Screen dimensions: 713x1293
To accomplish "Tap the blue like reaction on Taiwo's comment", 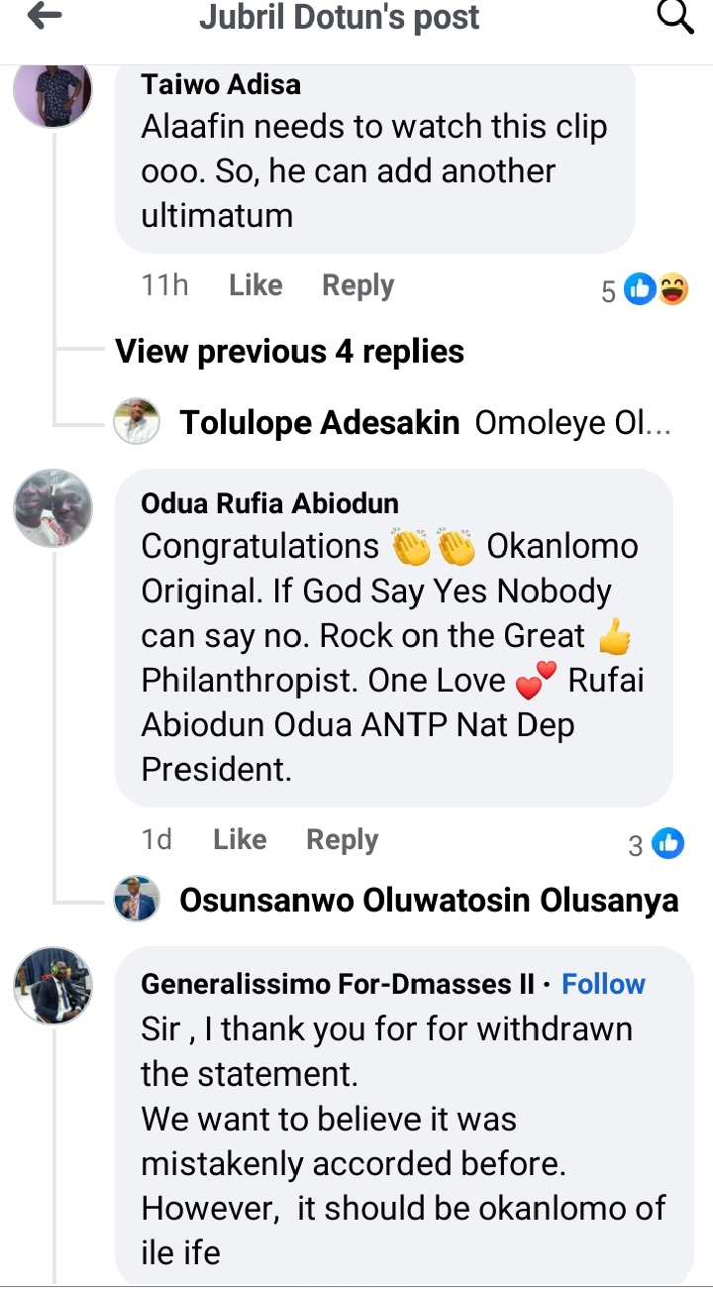I will coord(641,289).
